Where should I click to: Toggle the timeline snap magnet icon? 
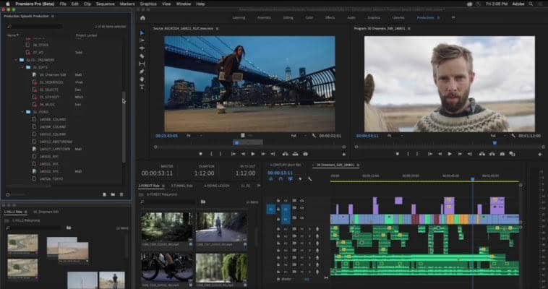click(x=282, y=179)
